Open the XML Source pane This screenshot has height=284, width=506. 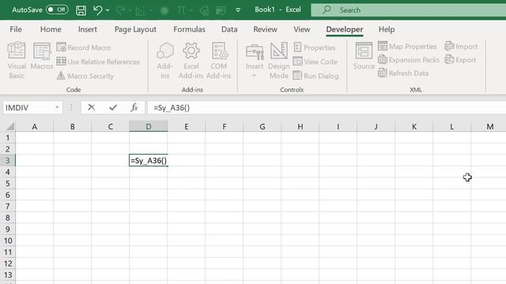[364, 56]
